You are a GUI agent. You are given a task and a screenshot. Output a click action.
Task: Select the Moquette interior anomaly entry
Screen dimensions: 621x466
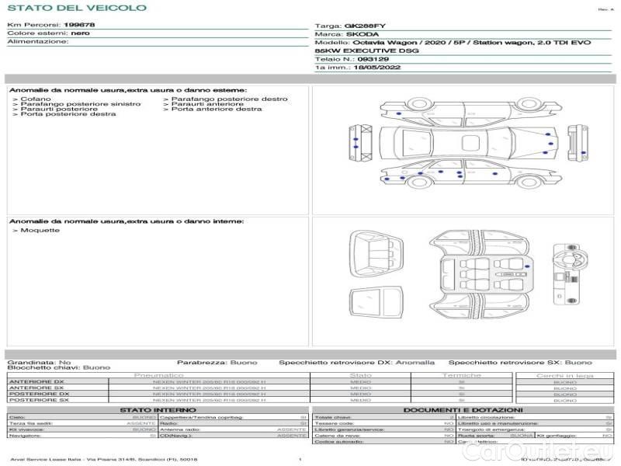coord(38,231)
